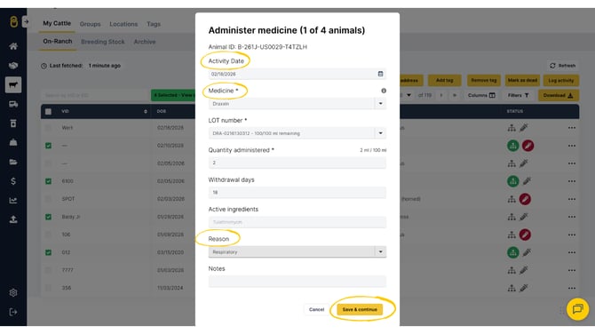Click the green lineage icon in 012 row
Image resolution: width=595 pixels, height=334 pixels.
click(x=513, y=252)
